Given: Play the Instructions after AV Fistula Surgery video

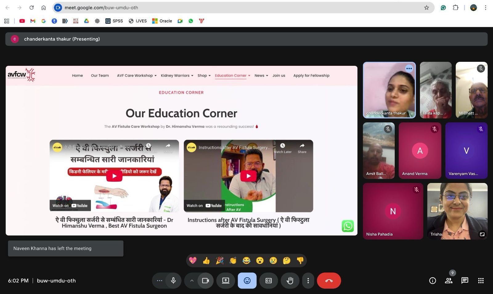Looking at the screenshot, I should click(248, 176).
